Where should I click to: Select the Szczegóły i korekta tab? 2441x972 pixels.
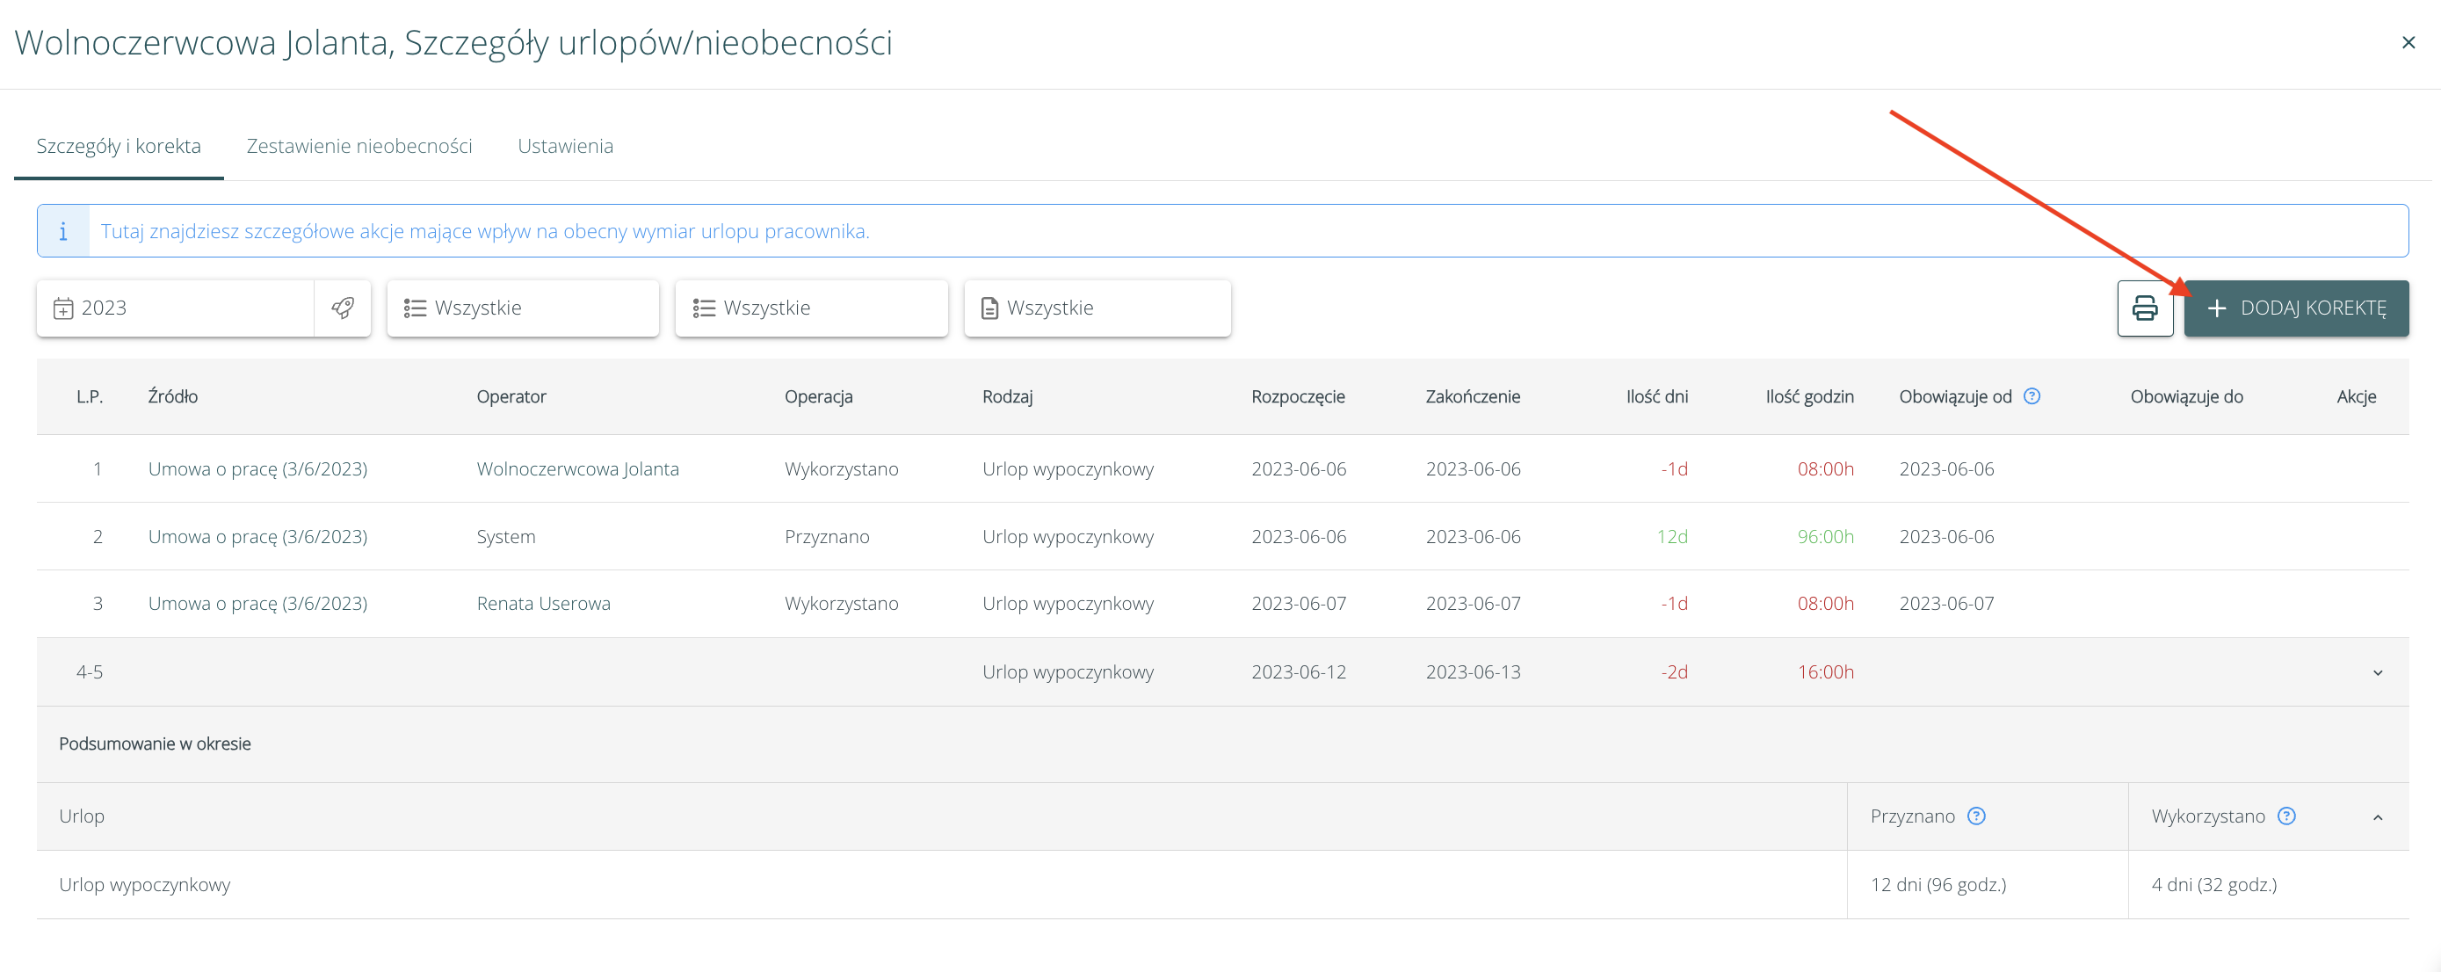tap(119, 146)
